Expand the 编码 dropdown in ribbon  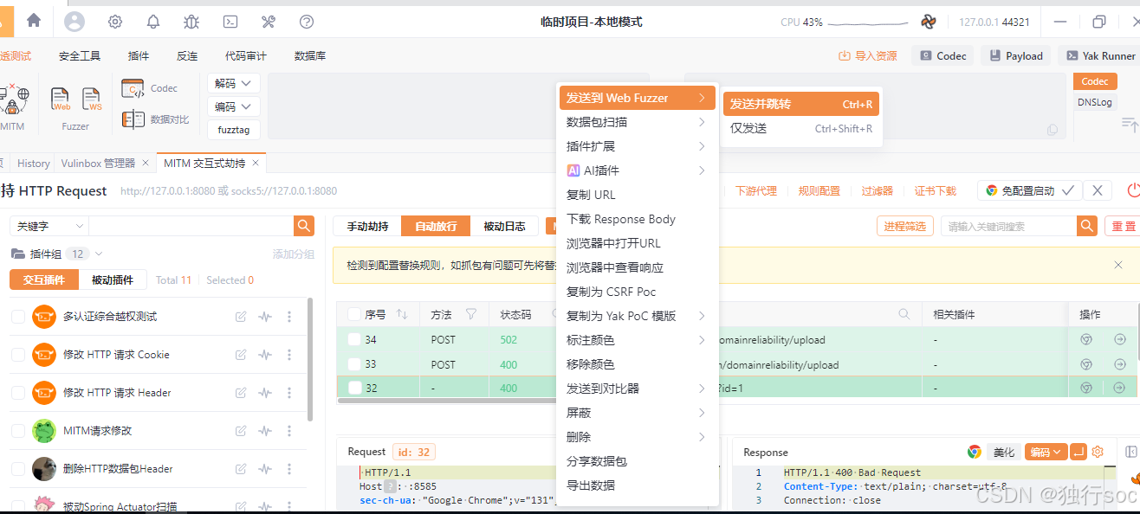(x=234, y=106)
